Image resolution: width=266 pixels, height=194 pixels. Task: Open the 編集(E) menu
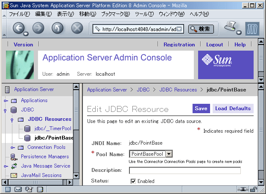coord(44,14)
